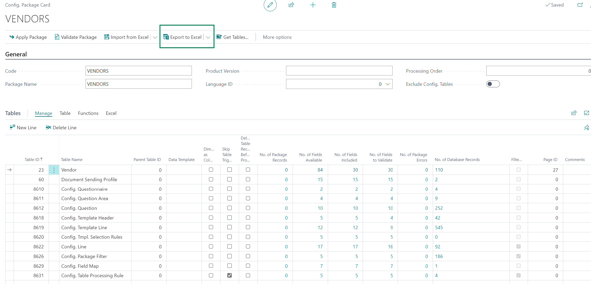
Task: Open page in new window icon
Action: (580, 5)
